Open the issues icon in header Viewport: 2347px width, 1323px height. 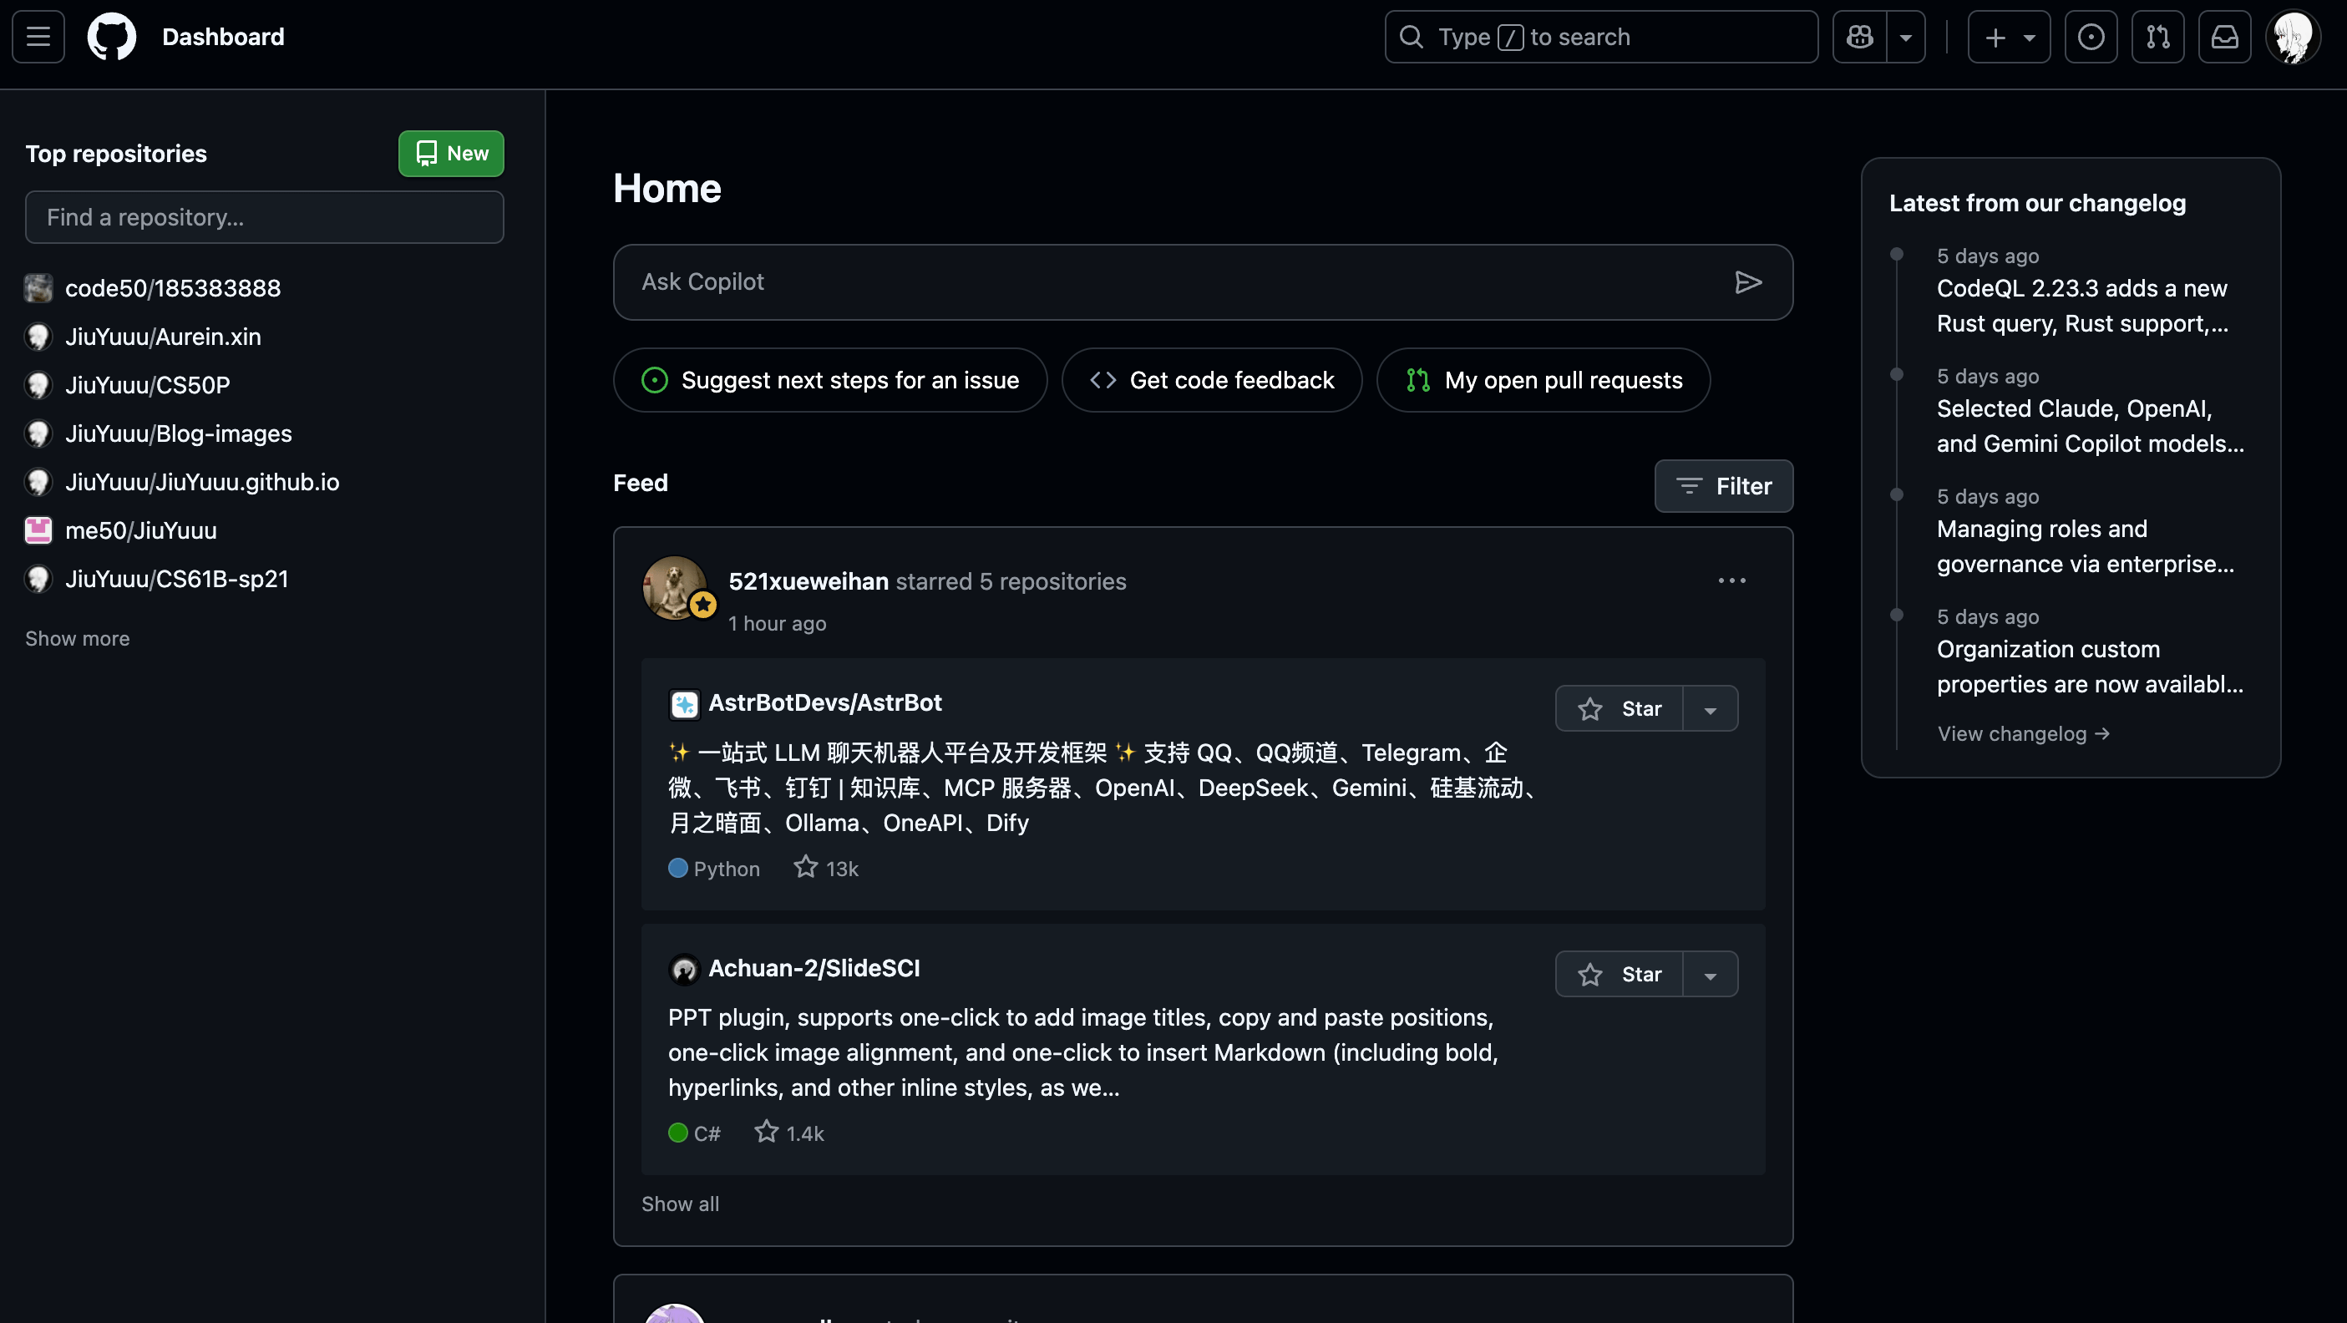(x=2090, y=37)
